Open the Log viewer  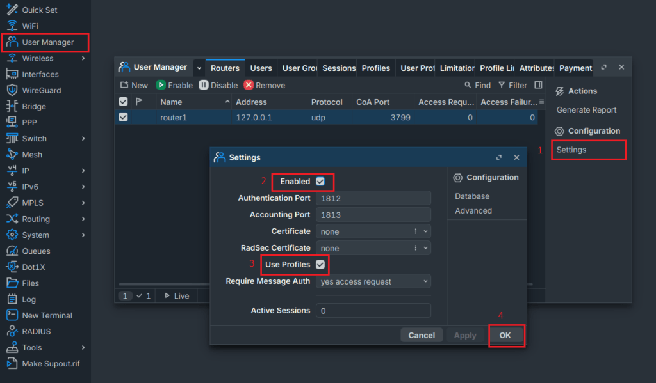29,299
